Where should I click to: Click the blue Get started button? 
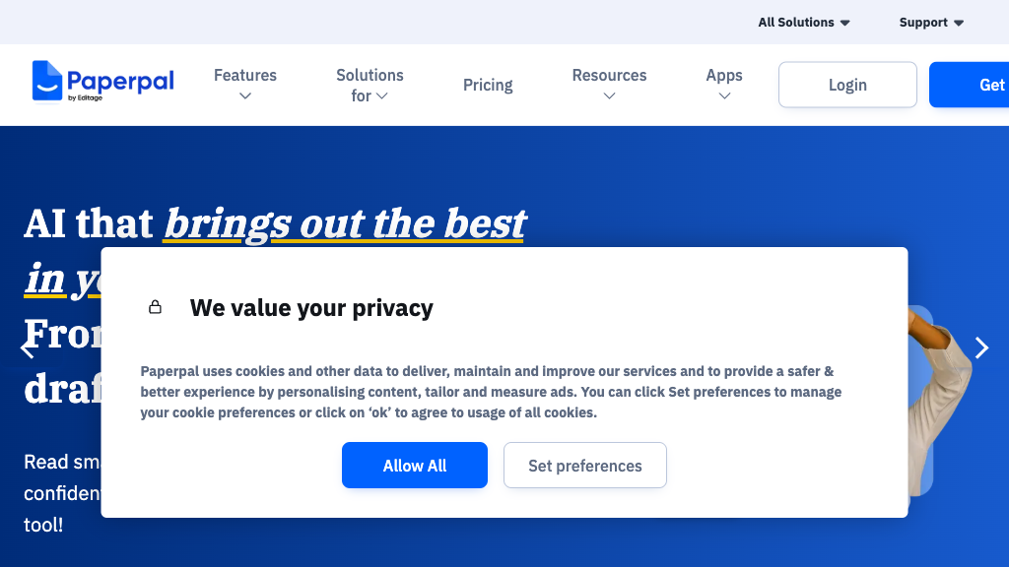tap(985, 85)
